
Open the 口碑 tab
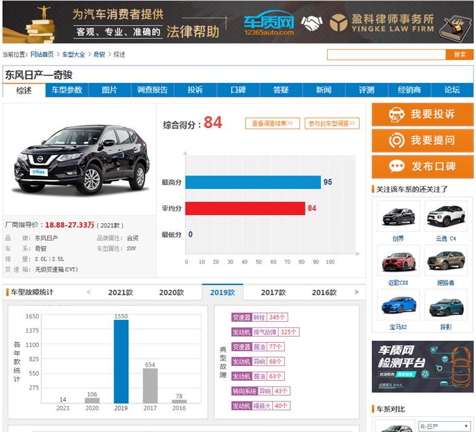pos(238,90)
